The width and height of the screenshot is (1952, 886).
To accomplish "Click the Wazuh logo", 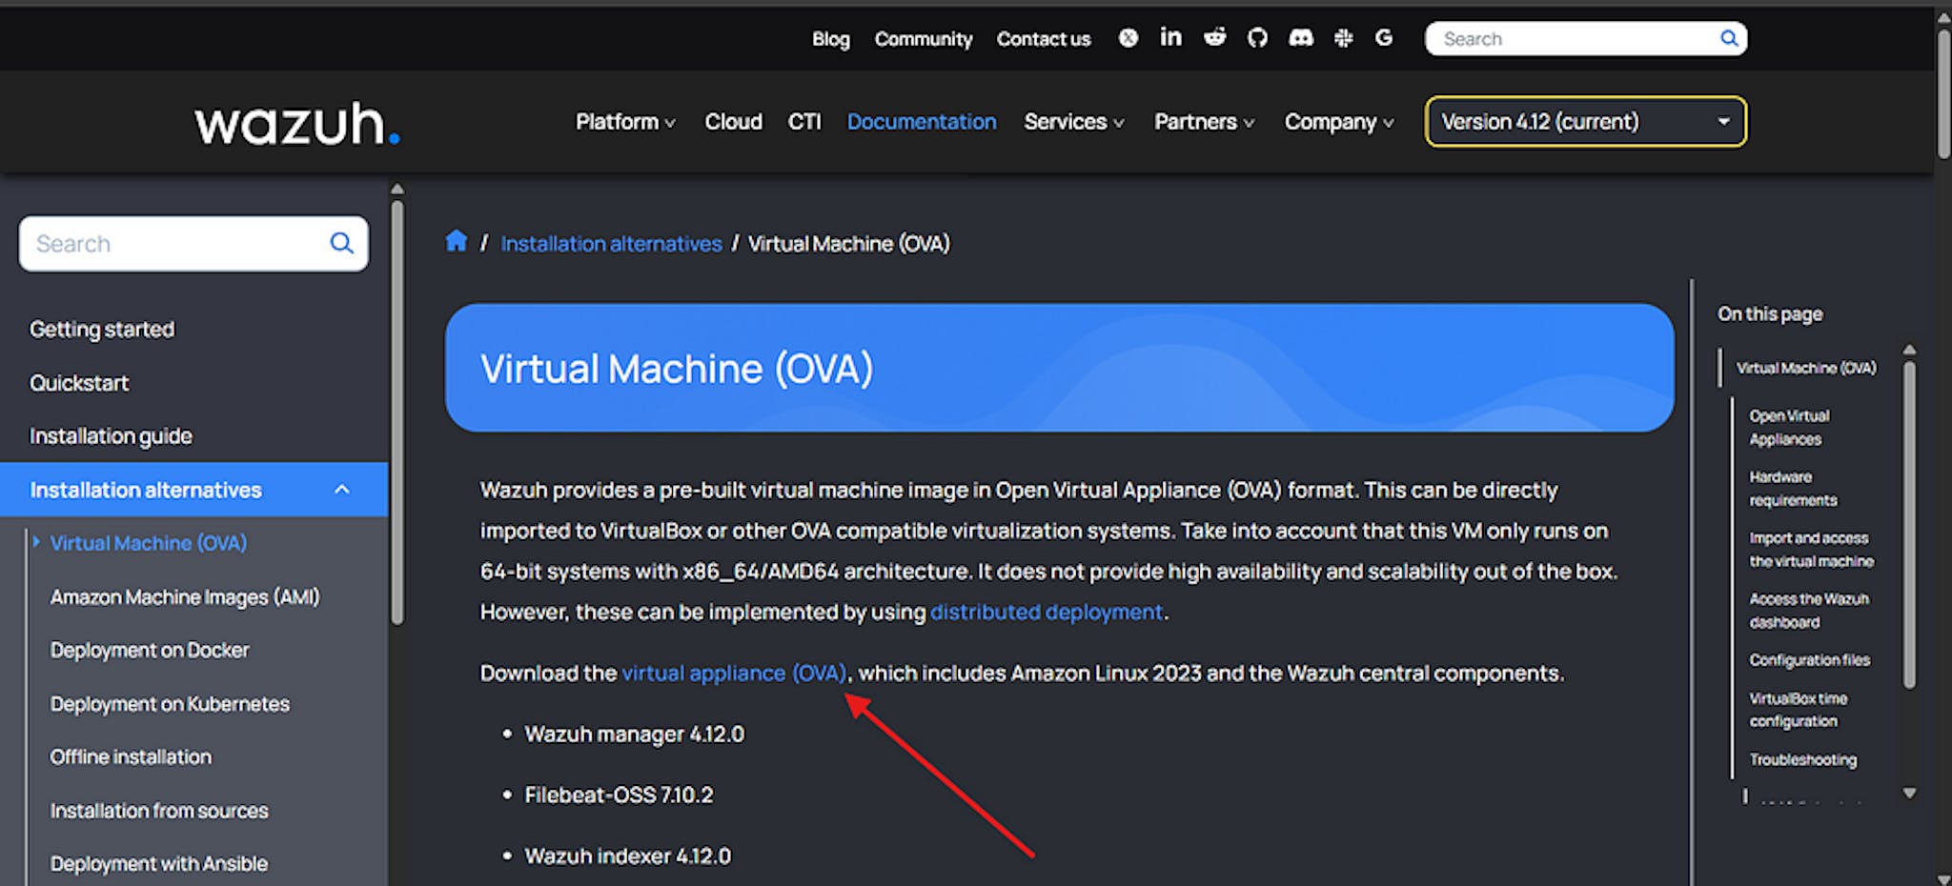I will [296, 123].
